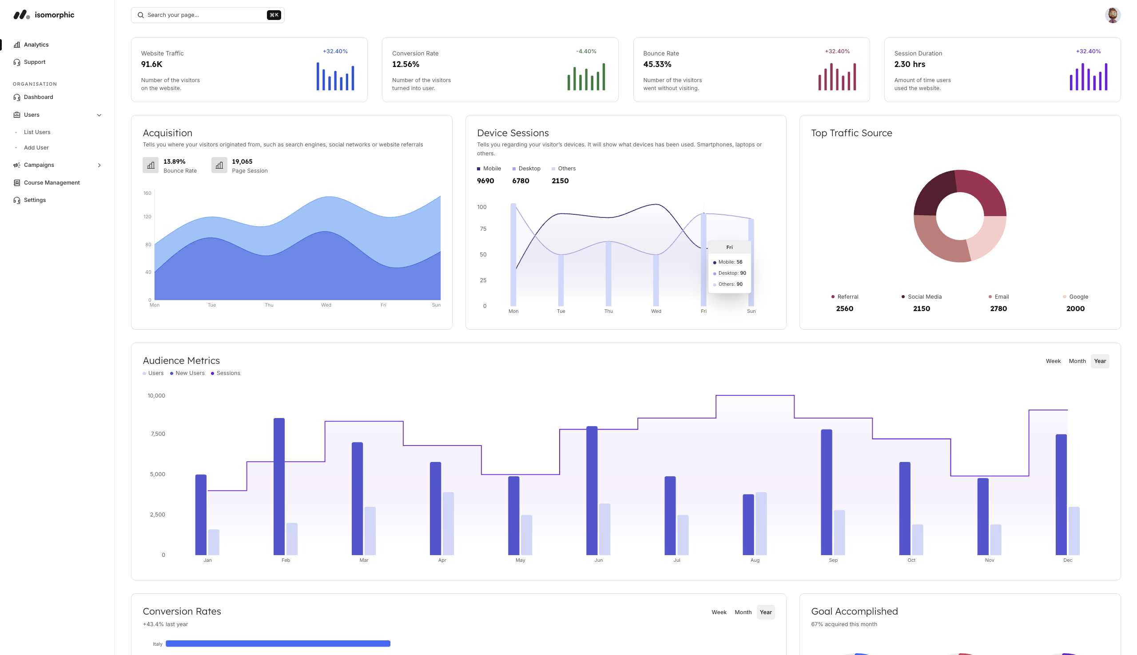Click the Users briefcase icon
The image size is (1137, 655).
tap(16, 115)
